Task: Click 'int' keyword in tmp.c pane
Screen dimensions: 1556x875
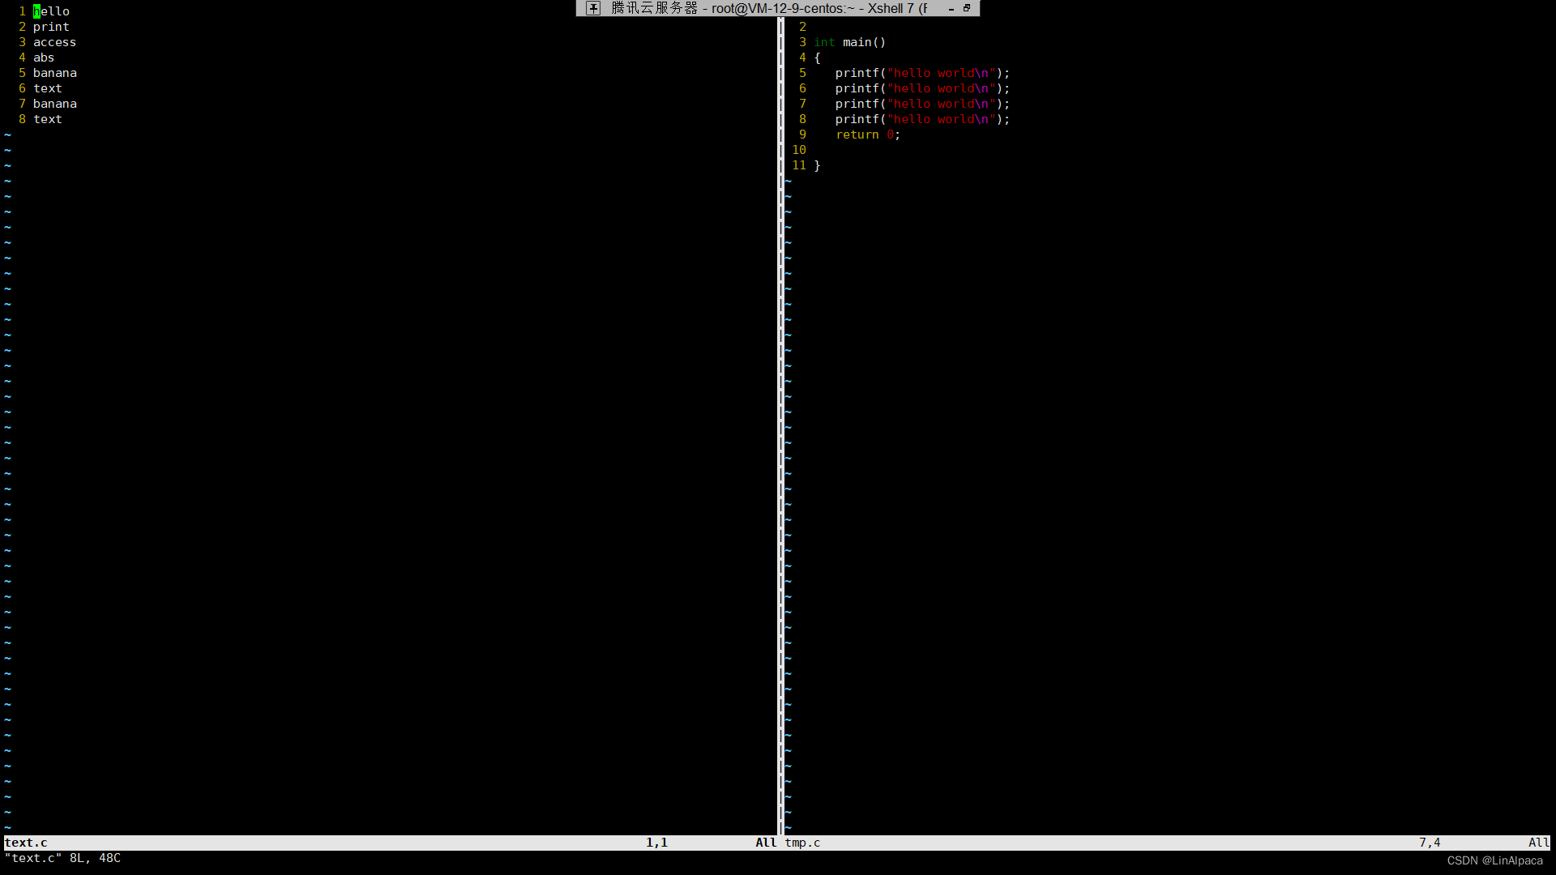Action: [x=824, y=42]
